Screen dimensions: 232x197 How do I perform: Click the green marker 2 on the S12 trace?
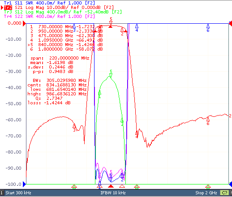click(122, 122)
